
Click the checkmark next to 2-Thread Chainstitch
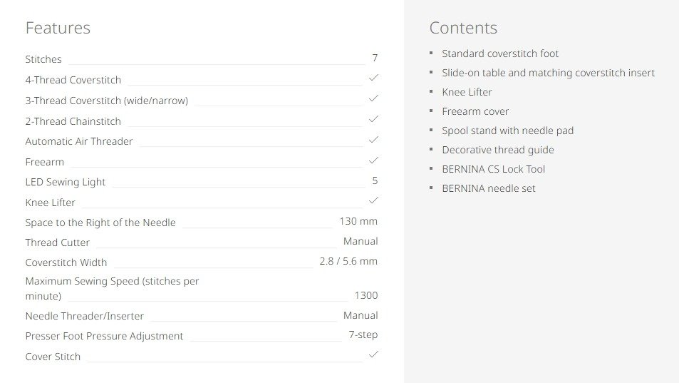373,119
